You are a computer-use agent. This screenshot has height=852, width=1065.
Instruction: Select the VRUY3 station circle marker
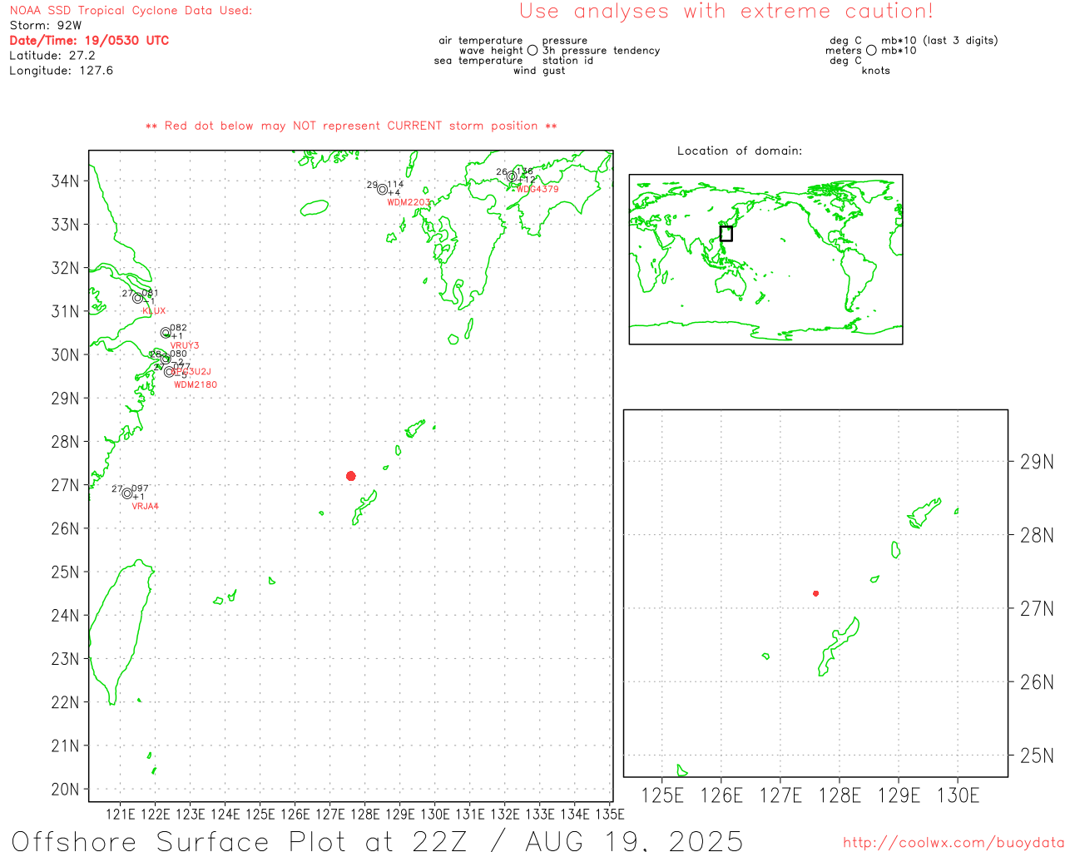pos(166,333)
